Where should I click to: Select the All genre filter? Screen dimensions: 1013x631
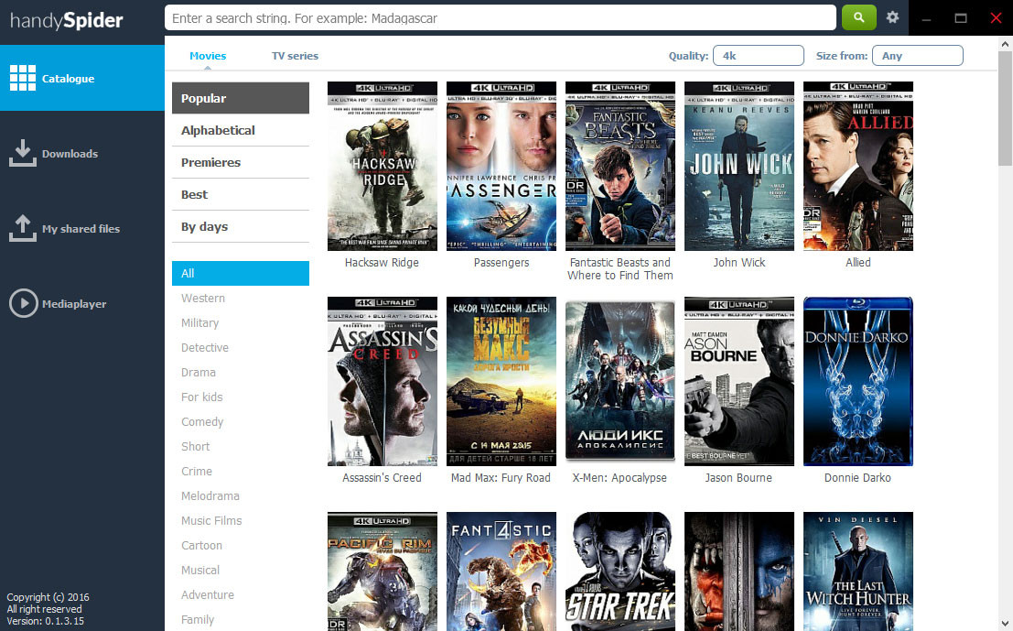click(x=241, y=274)
